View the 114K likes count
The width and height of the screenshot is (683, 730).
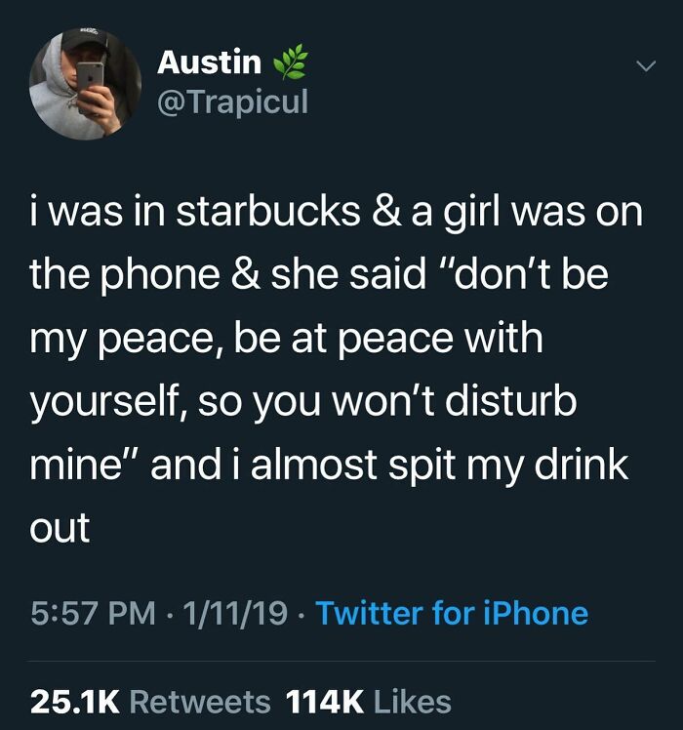[325, 702]
